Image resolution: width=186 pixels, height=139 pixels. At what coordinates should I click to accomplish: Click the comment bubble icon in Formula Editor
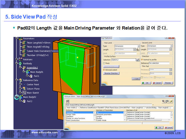point(167,101)
